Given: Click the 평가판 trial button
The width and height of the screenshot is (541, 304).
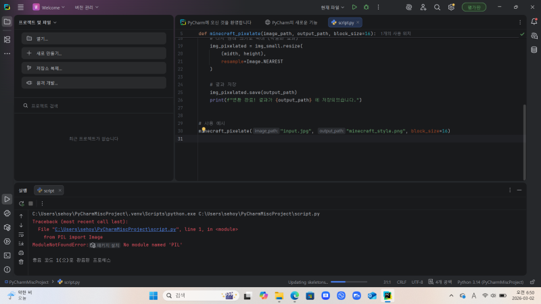Looking at the screenshot, I should coord(474,7).
